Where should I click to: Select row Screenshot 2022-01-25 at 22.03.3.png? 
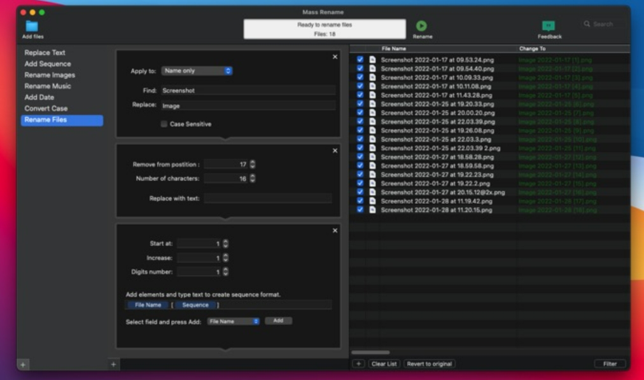coord(489,139)
